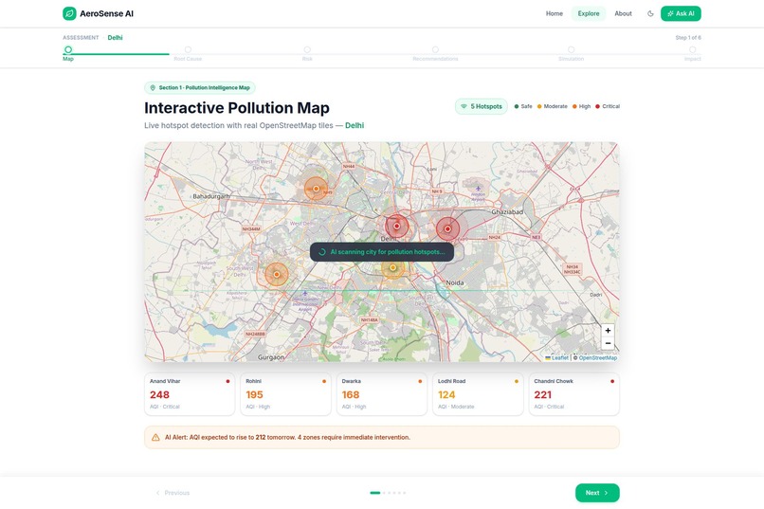The image size is (764, 509).
Task: Open the Dwarka 168 AQI card
Action: pos(381,394)
